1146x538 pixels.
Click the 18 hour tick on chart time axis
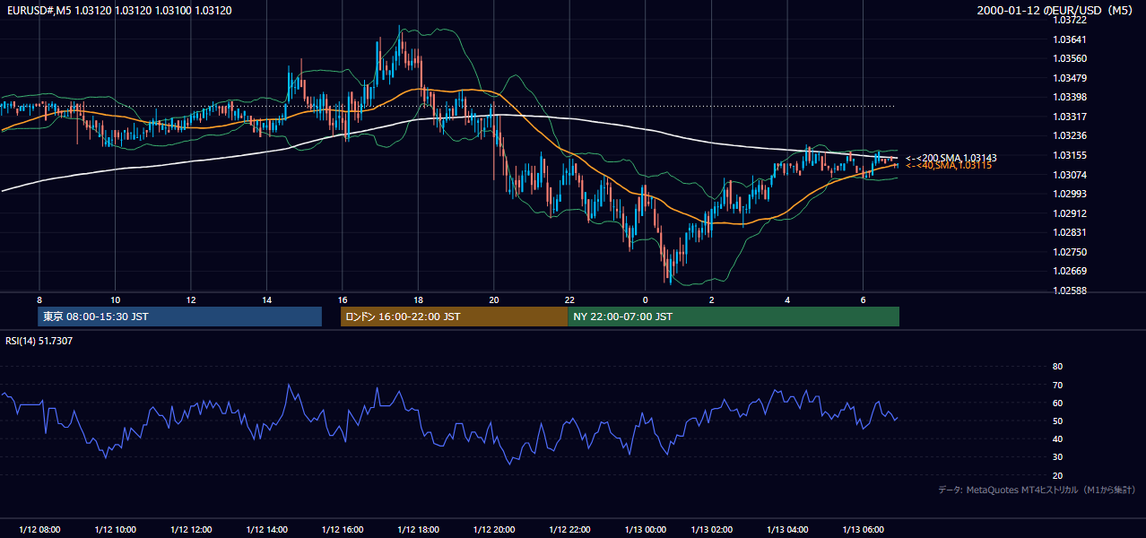(x=419, y=299)
